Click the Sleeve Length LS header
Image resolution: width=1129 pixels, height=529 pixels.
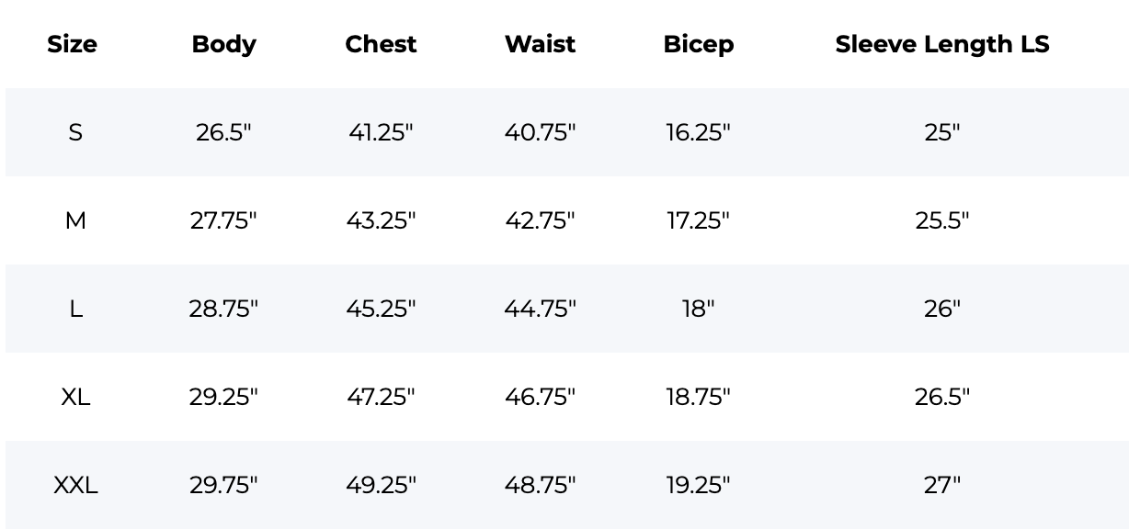tap(941, 44)
